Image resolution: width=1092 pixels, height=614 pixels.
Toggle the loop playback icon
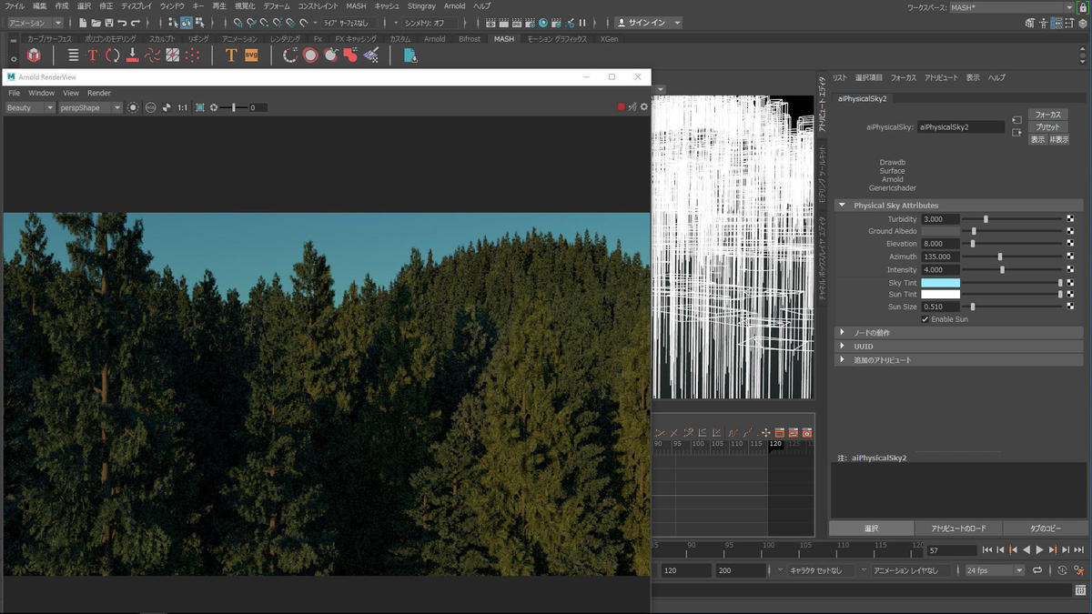[x=1036, y=570]
